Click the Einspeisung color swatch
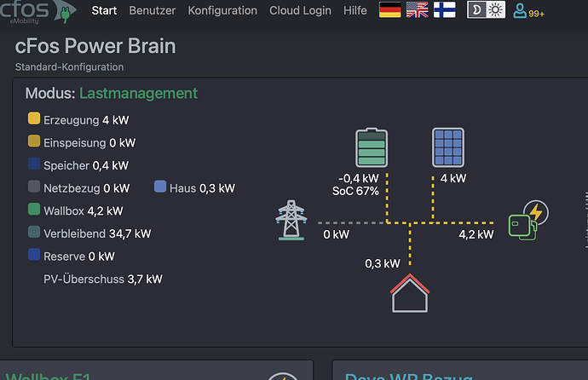588x380 pixels. pos(34,141)
